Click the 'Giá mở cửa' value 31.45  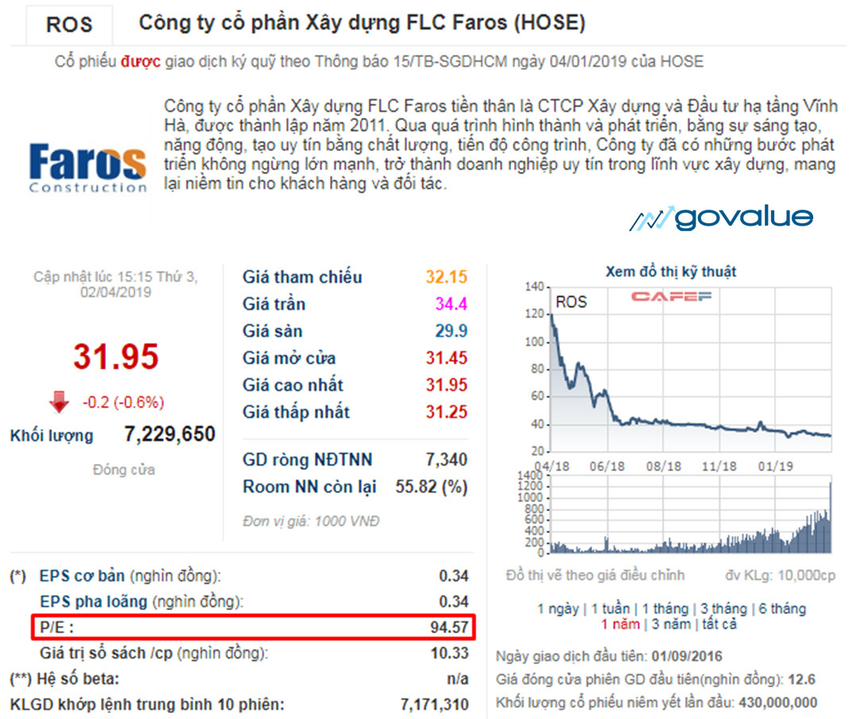coord(446,358)
